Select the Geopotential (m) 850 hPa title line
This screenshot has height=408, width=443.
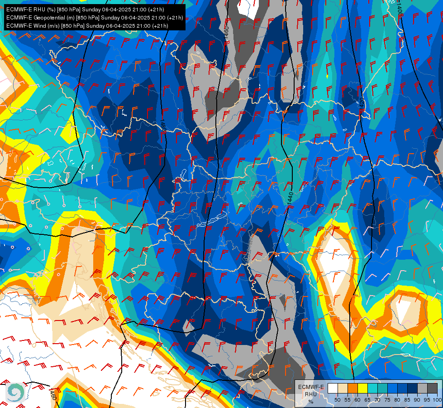pyautogui.click(x=95, y=18)
